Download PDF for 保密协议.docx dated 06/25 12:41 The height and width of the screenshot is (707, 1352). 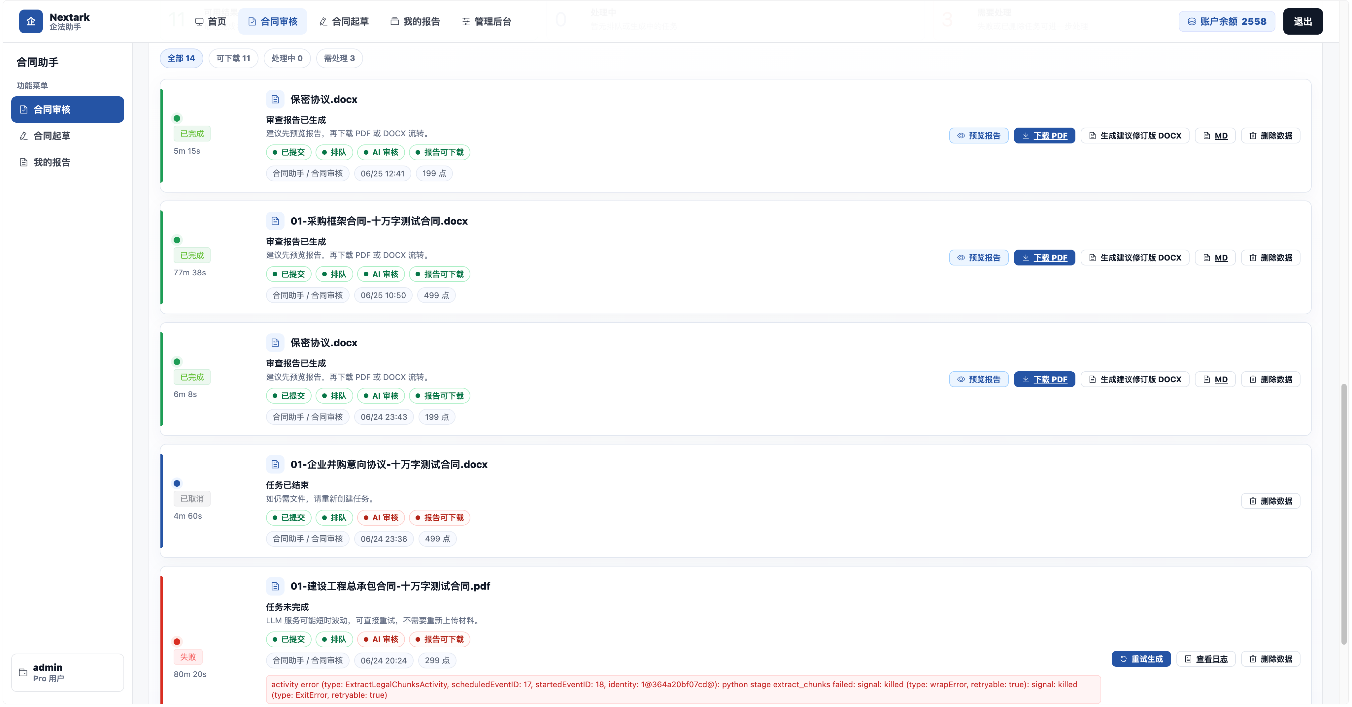coord(1044,136)
